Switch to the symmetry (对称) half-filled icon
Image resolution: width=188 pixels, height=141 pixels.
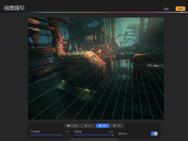[115, 125]
